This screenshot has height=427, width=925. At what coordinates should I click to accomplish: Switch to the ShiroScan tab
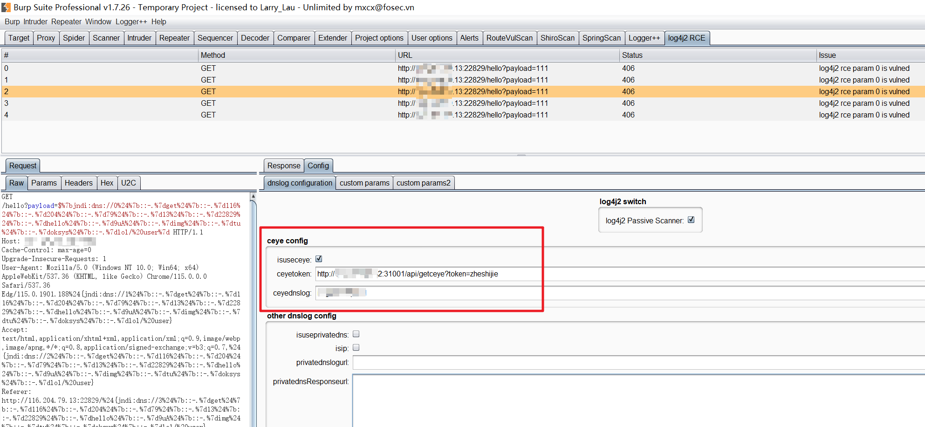tap(558, 38)
